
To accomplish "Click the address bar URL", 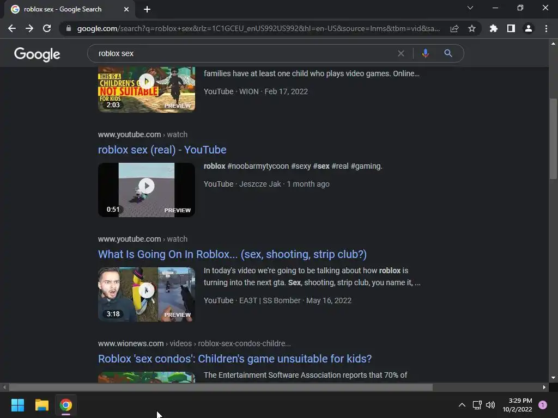I will coord(258,28).
